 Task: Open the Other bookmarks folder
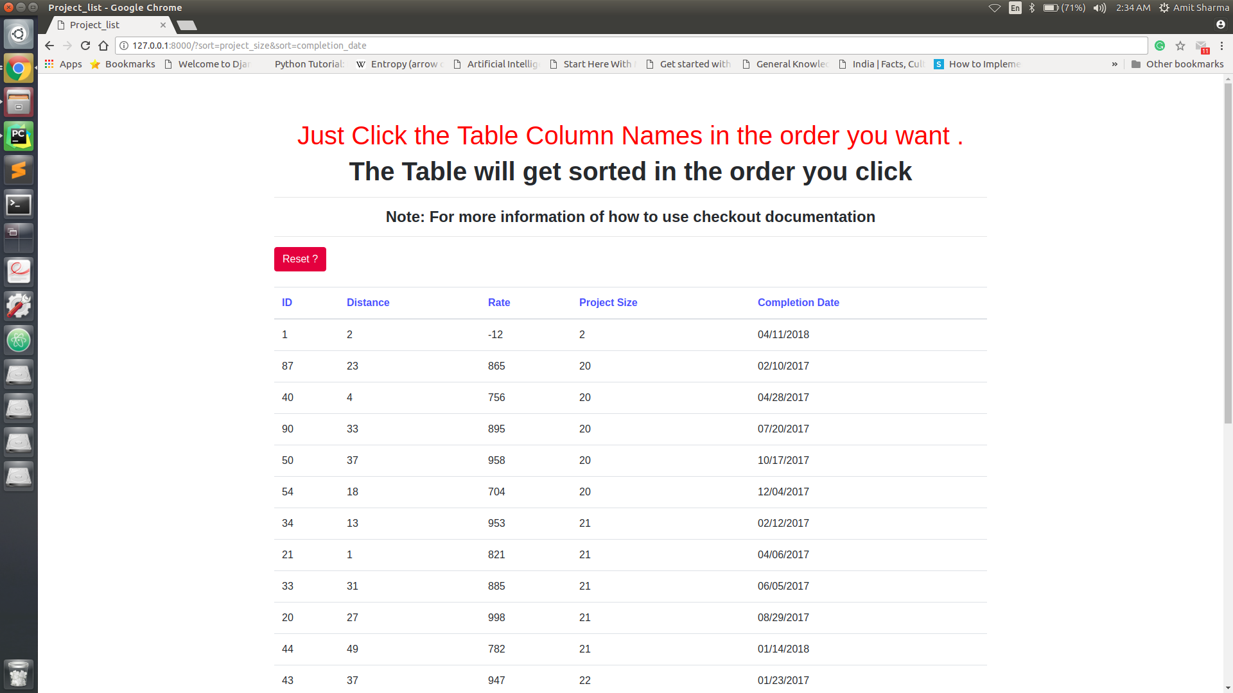[x=1177, y=64]
